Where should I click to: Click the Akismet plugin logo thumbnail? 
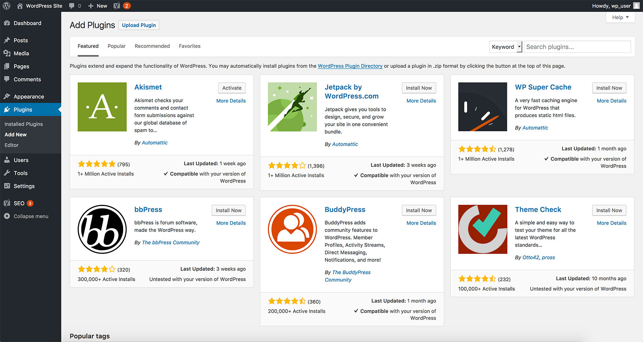coord(102,107)
